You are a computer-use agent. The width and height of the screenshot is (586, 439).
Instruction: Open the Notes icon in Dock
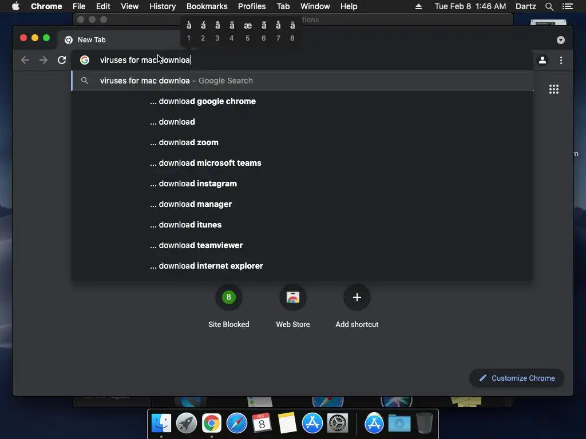pyautogui.click(x=287, y=424)
